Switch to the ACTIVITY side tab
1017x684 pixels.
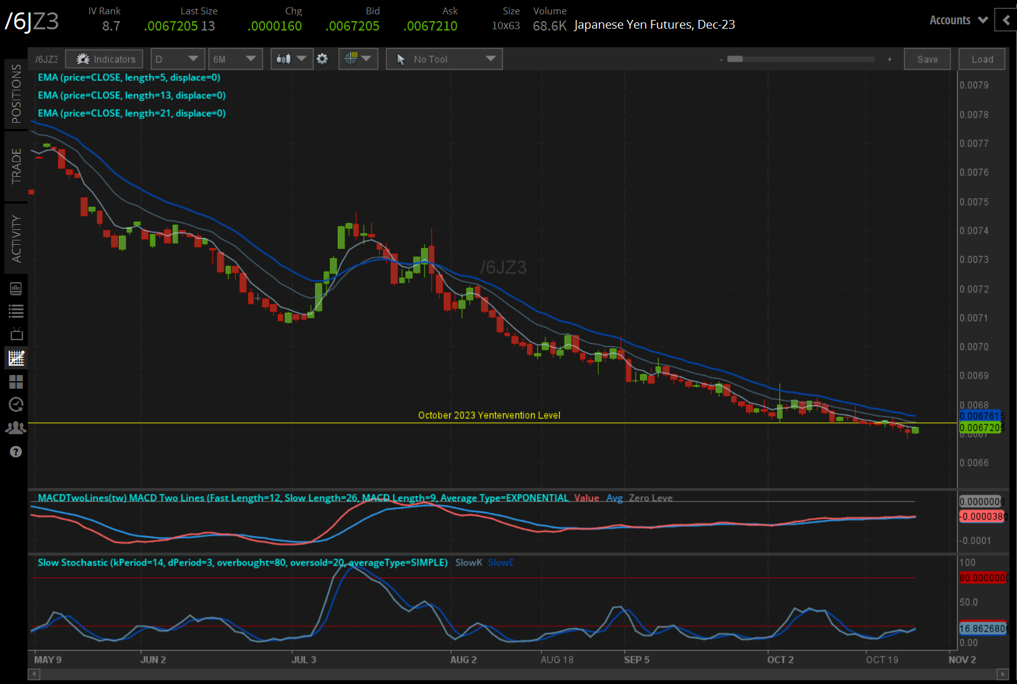(x=16, y=239)
